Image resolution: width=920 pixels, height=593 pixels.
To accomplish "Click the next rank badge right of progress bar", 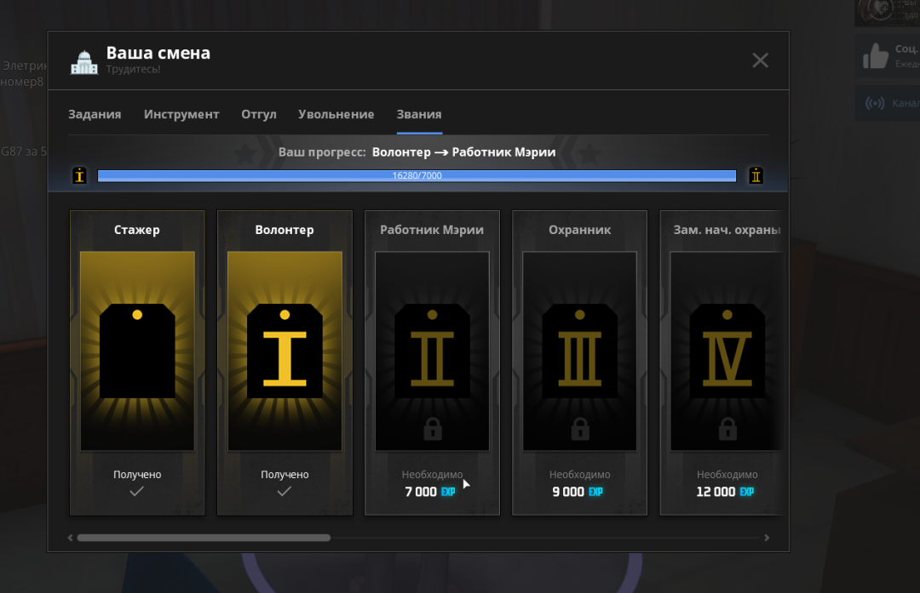I will pos(756,176).
